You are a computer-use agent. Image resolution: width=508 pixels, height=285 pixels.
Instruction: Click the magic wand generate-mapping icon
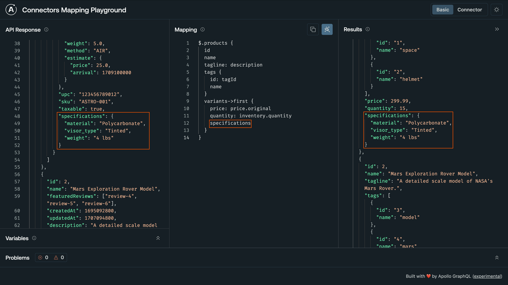[x=327, y=29]
